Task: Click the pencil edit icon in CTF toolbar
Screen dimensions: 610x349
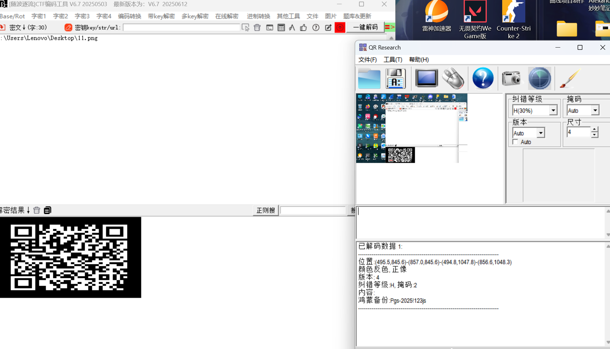Action: pos(328,28)
